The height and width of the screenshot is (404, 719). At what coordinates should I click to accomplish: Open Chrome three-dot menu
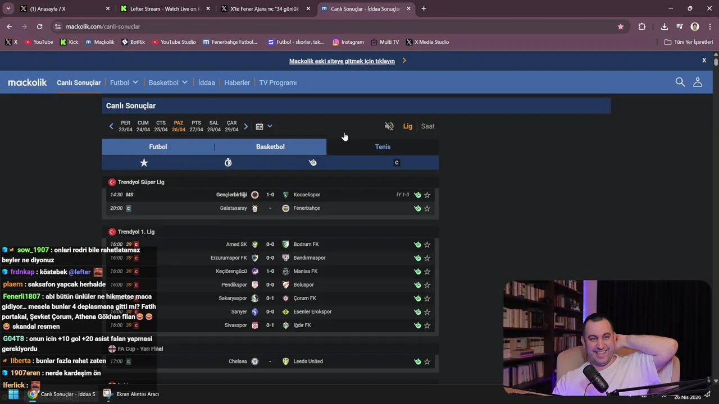(x=709, y=26)
